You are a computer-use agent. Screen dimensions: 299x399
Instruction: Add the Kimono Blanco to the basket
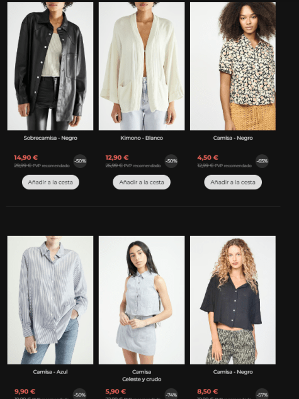[142, 183]
